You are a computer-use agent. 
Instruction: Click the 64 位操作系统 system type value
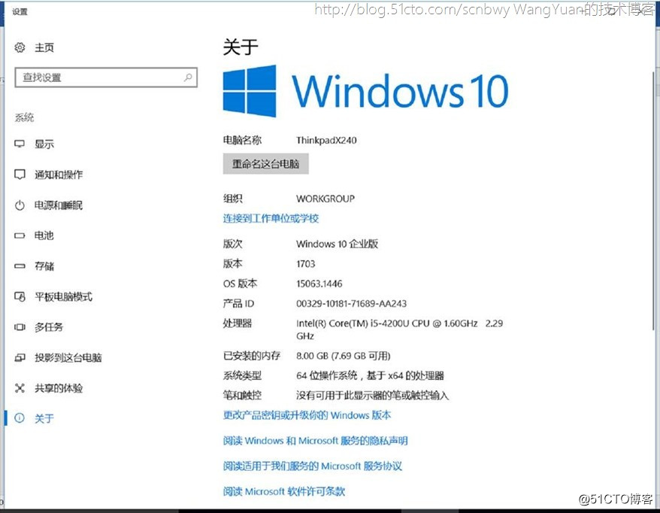click(x=370, y=375)
